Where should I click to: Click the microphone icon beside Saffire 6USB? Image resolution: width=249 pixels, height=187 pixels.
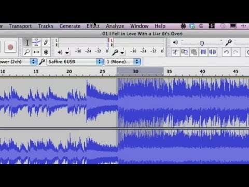click(x=42, y=62)
